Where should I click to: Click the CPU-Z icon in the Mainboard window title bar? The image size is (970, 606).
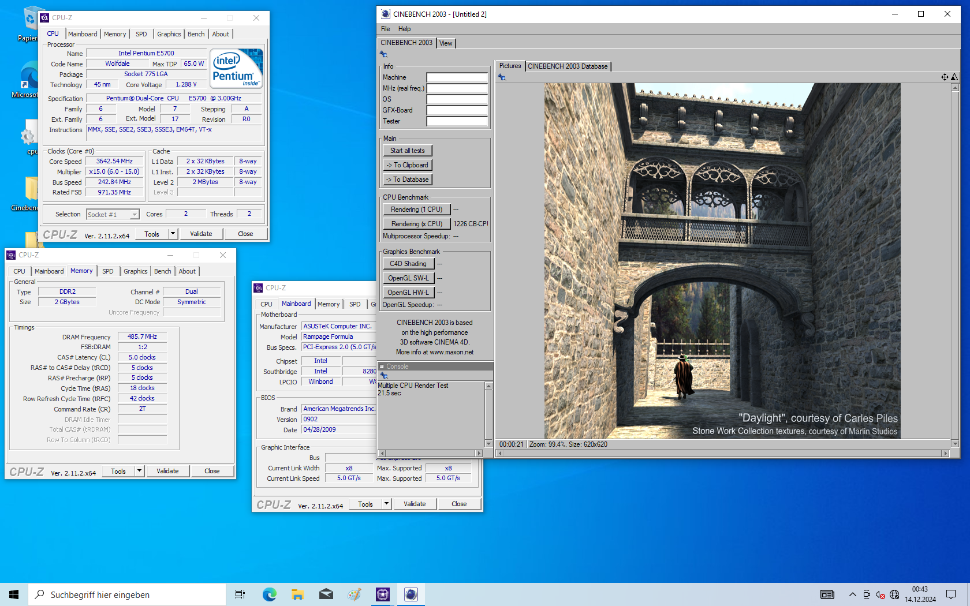258,287
